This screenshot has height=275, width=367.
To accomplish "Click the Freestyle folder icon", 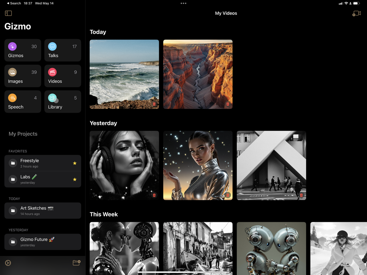I will 13,163.
